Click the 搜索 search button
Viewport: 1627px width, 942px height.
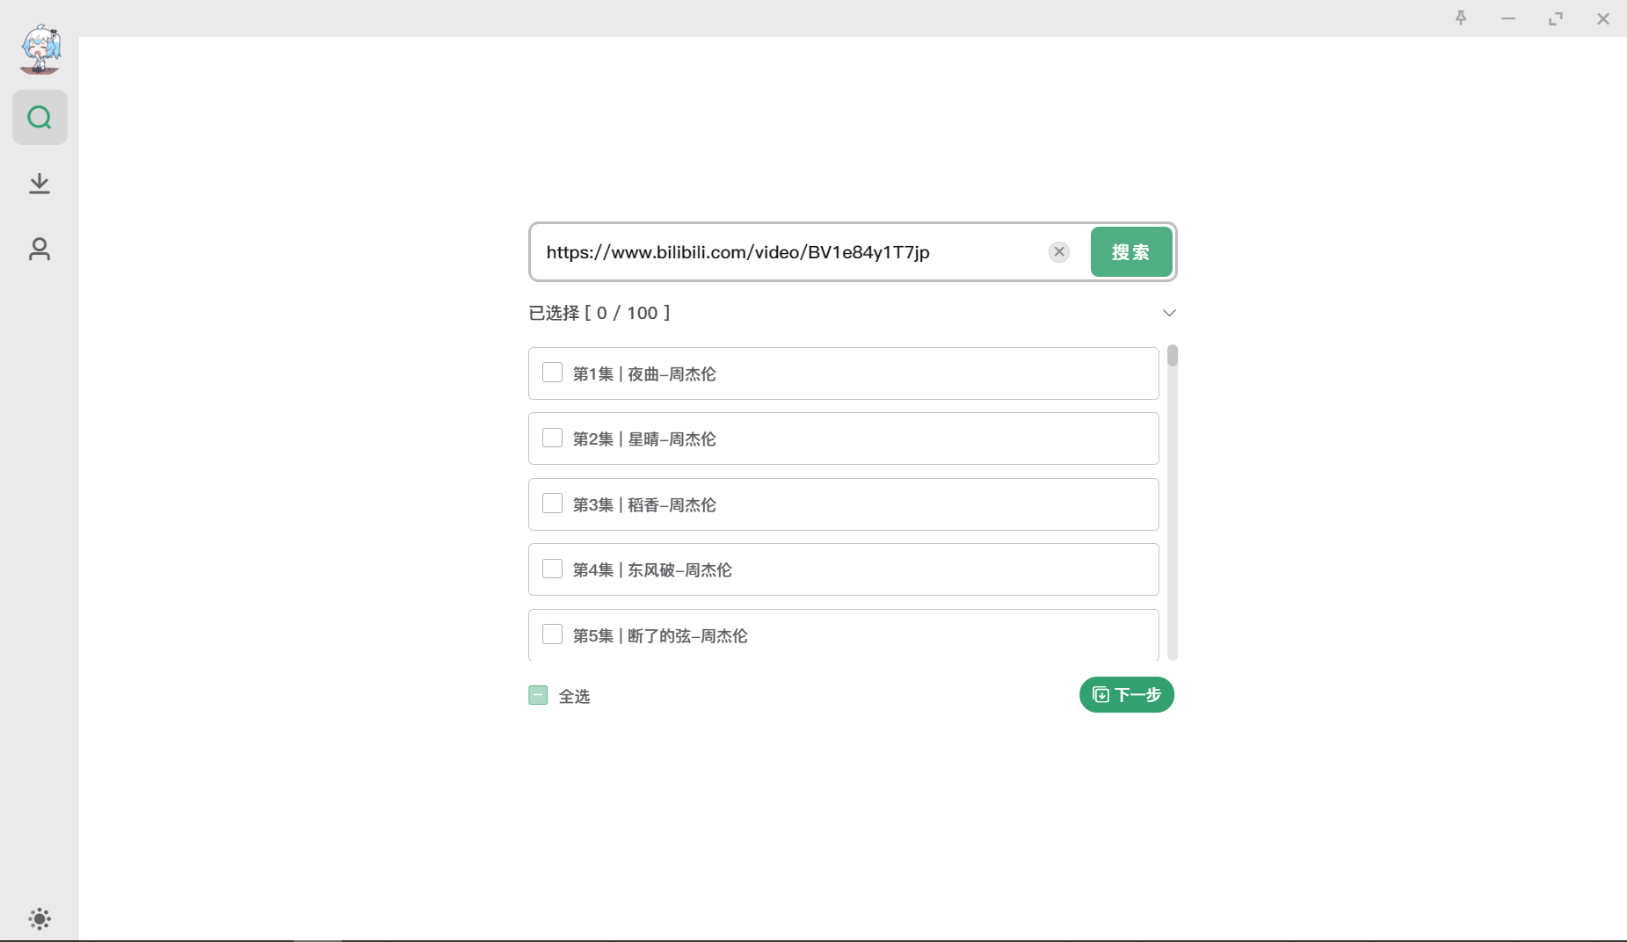[1131, 252]
